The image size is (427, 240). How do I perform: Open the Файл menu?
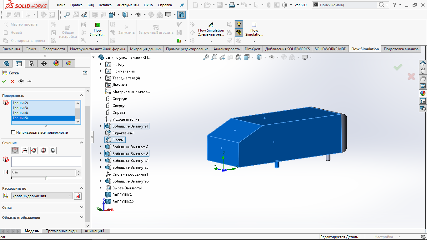[62, 5]
